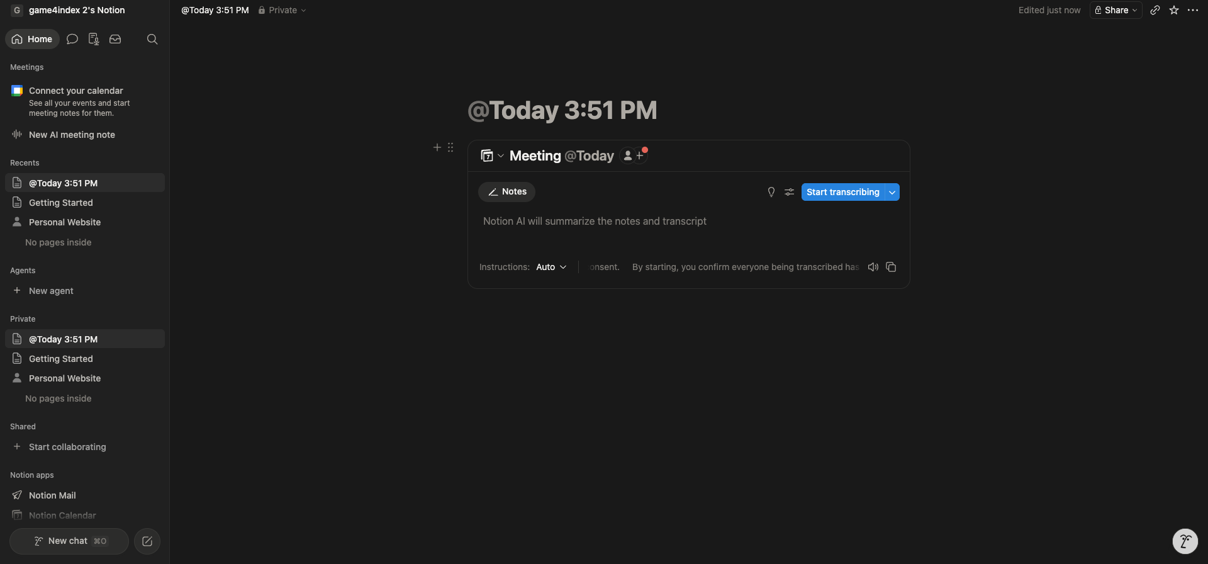The width and height of the screenshot is (1208, 564).
Task: Select the Notes tab
Action: [x=506, y=192]
